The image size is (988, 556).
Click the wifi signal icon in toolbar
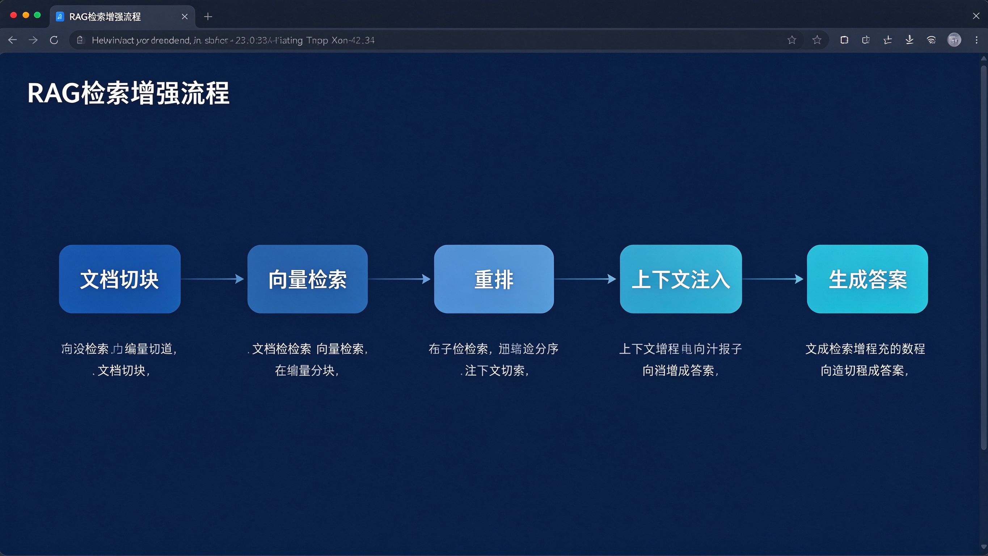[x=931, y=40]
